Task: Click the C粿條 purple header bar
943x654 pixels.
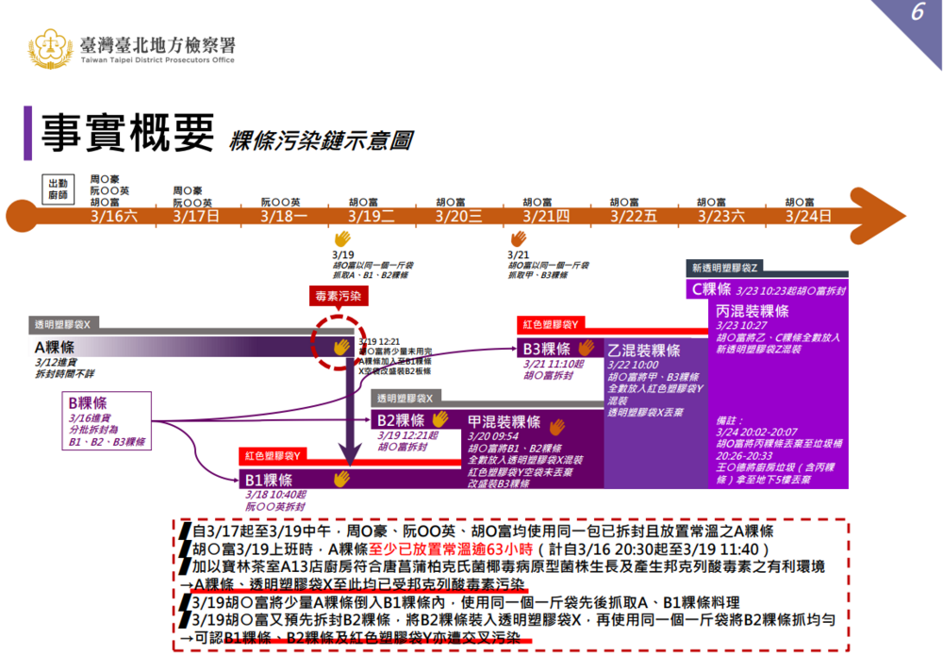Action: coord(769,289)
